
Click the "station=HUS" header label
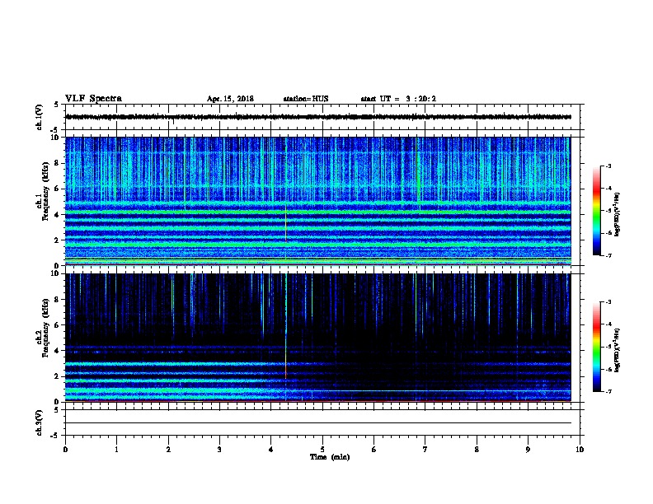[x=306, y=99]
